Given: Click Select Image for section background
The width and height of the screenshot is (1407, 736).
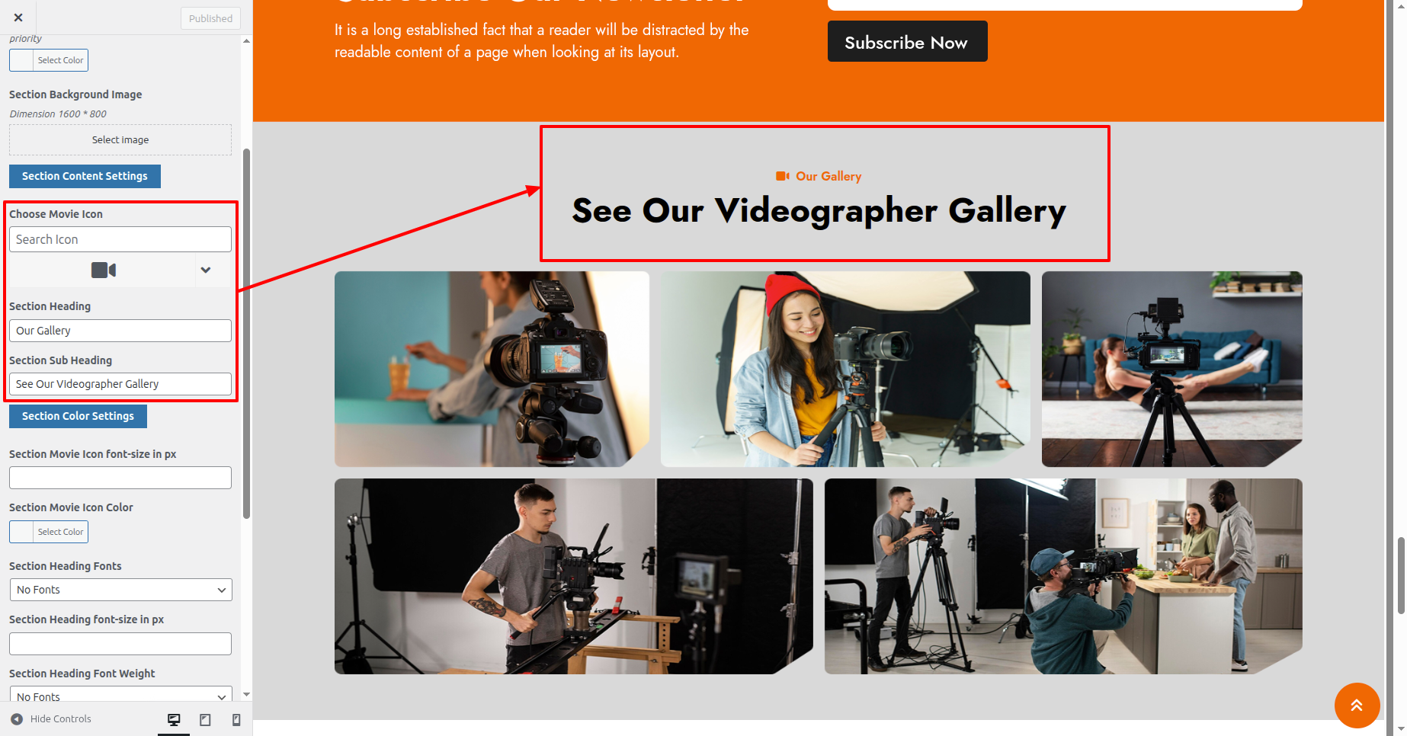Looking at the screenshot, I should pyautogui.click(x=120, y=140).
